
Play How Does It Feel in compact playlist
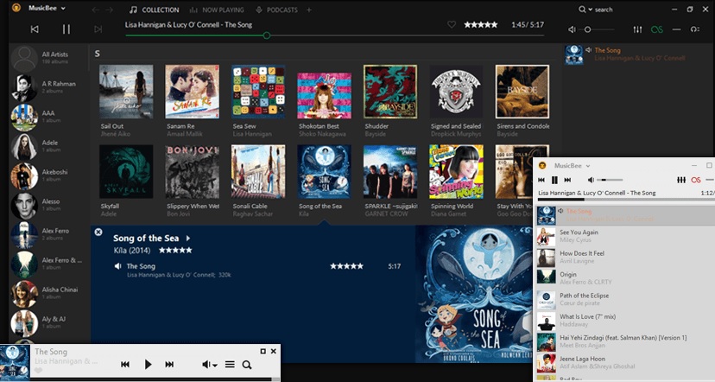click(625, 257)
